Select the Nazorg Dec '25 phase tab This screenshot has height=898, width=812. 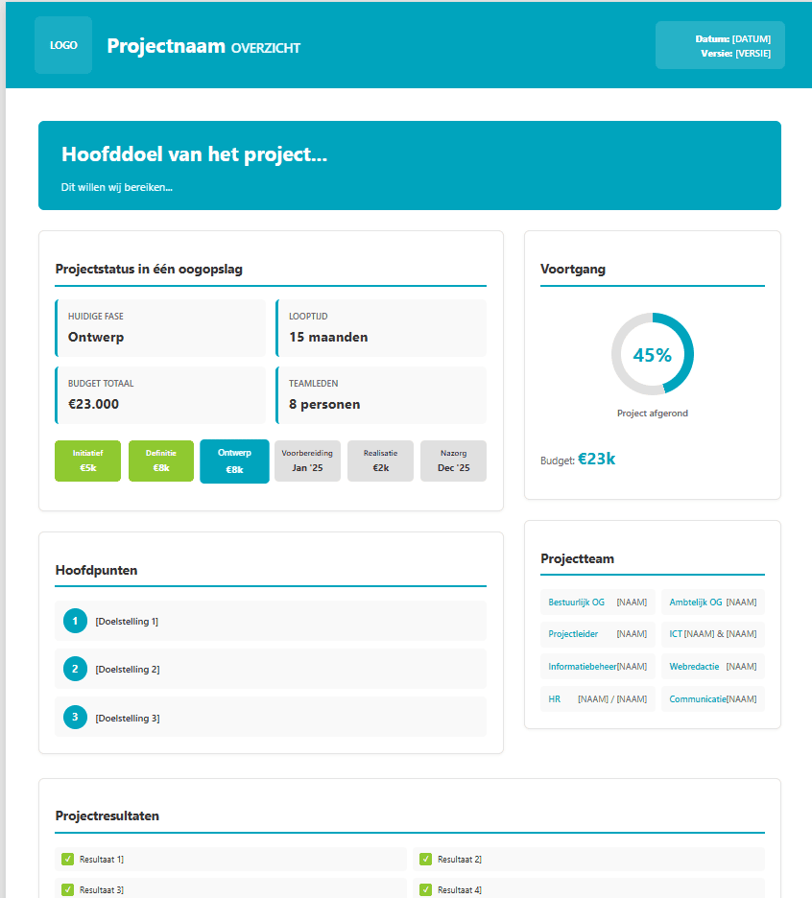click(453, 461)
